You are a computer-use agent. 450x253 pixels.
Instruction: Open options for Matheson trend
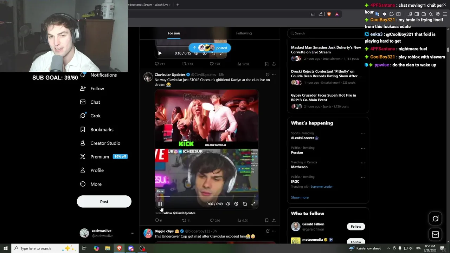tap(363, 163)
